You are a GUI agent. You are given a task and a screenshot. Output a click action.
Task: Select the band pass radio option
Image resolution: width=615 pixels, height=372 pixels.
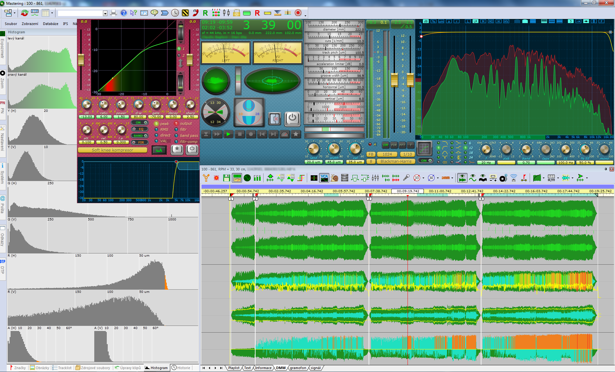(x=176, y=135)
